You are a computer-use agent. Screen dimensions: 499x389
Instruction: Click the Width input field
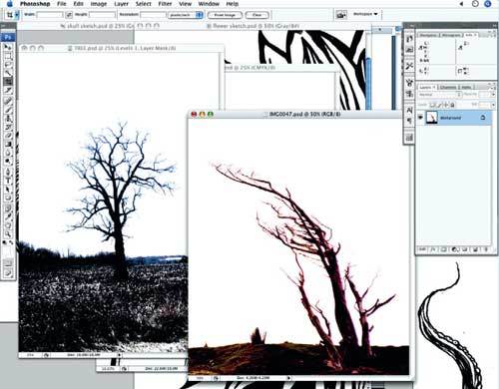50,15
